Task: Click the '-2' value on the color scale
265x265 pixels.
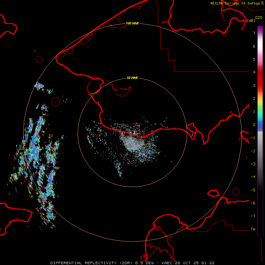Action: [253, 151]
